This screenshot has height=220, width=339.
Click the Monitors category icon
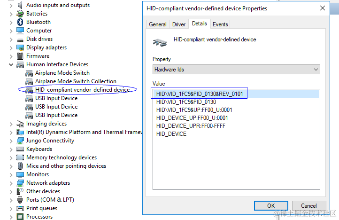point(20,174)
